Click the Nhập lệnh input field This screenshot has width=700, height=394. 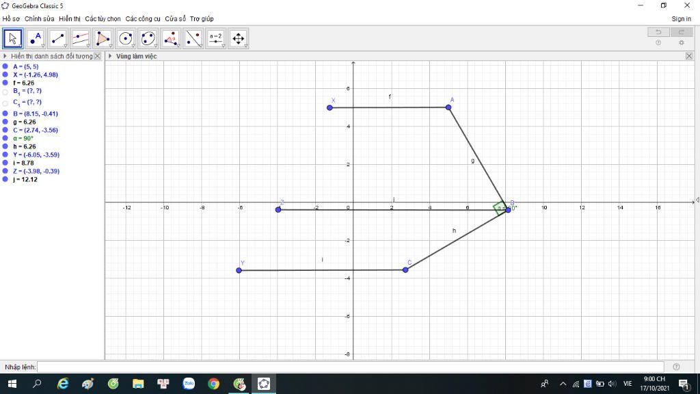tap(351, 367)
